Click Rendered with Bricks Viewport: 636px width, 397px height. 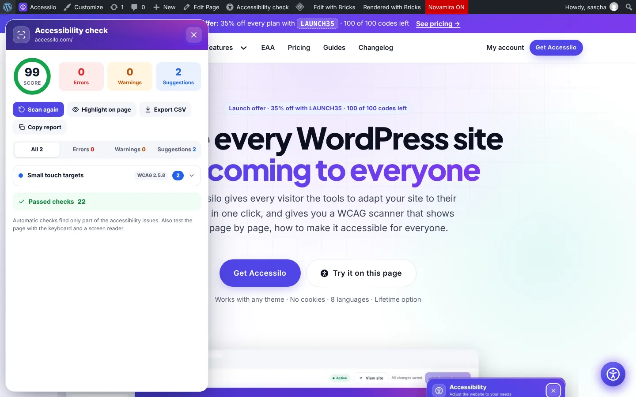(392, 7)
